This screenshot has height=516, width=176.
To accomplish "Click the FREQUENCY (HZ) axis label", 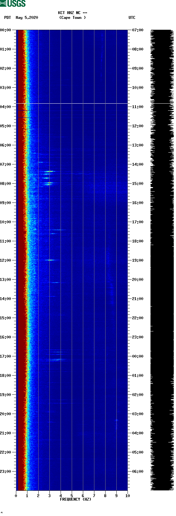I will pyautogui.click(x=76, y=499).
